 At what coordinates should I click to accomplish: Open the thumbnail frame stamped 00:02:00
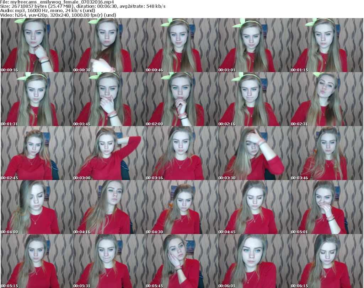pyautogui.click(x=182, y=99)
